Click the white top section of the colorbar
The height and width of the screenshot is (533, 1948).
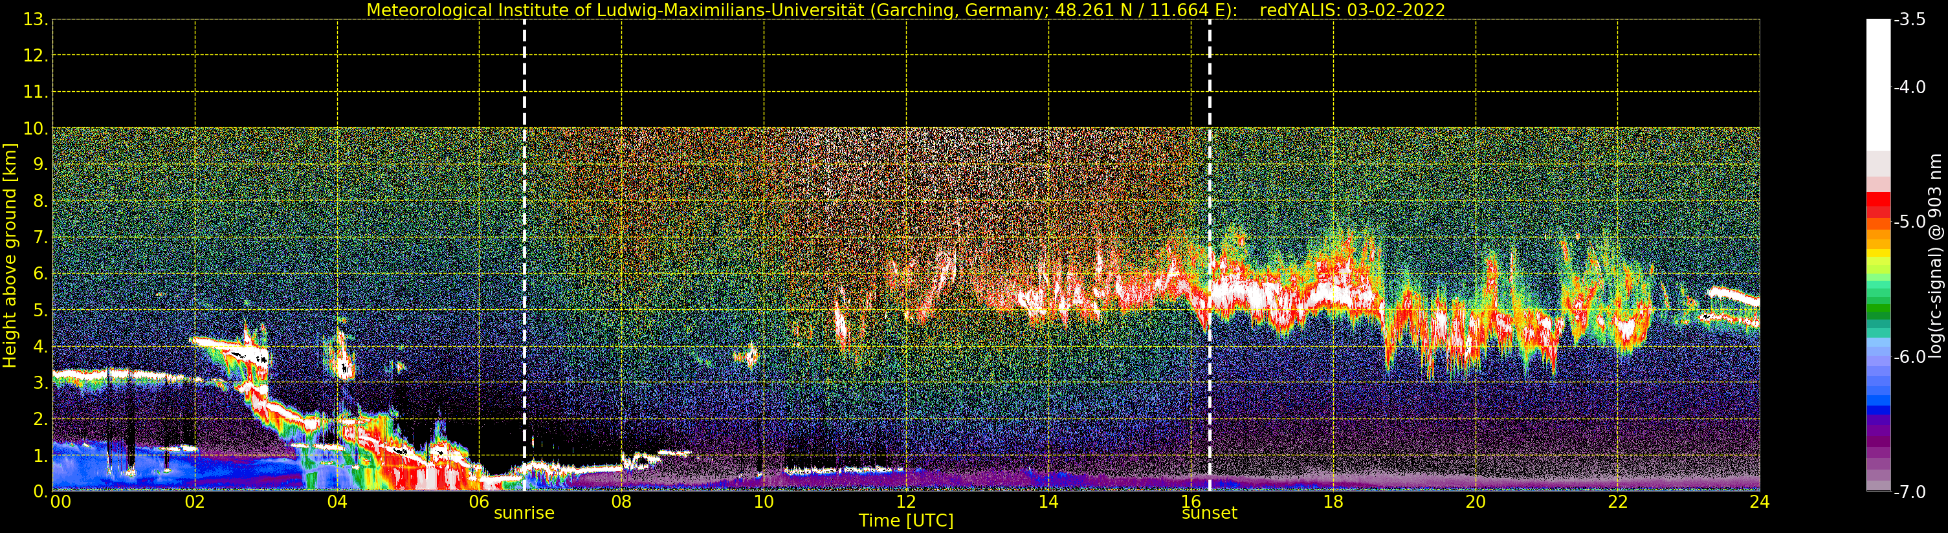[x=1878, y=85]
